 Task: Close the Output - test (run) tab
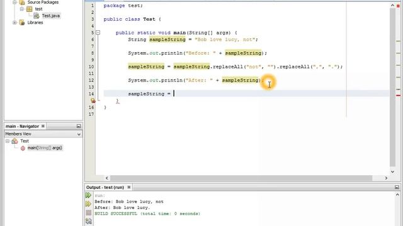coord(128,187)
